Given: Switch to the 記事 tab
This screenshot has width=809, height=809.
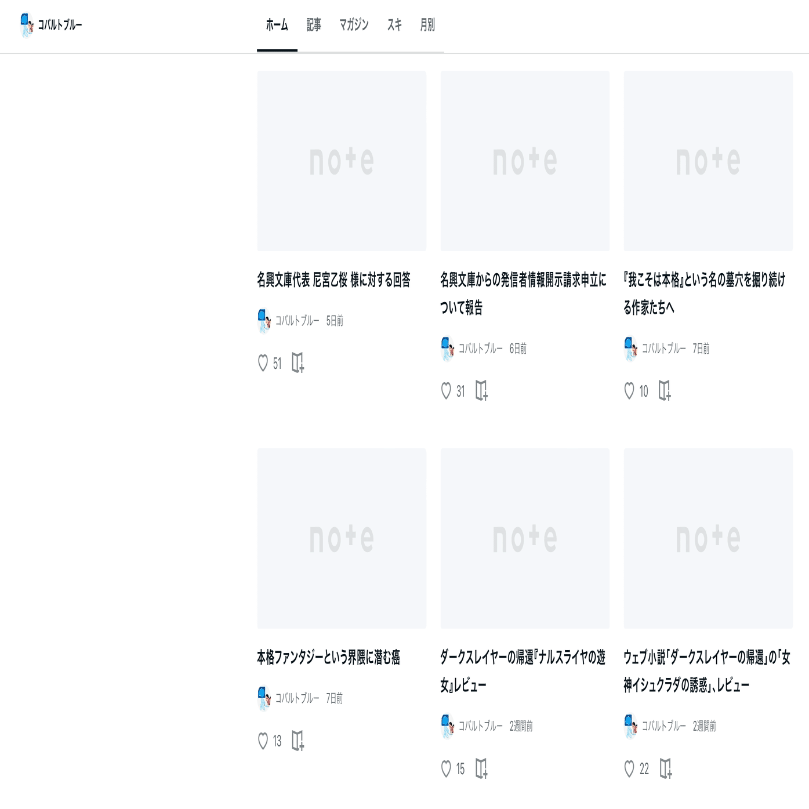Looking at the screenshot, I should tap(314, 25).
